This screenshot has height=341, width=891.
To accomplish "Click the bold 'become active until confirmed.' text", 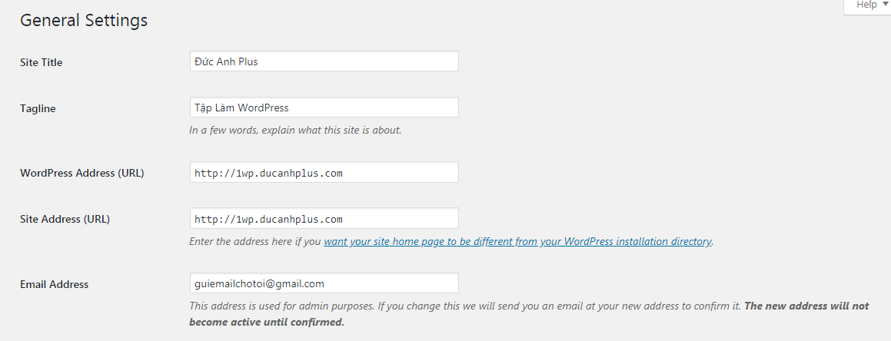I will (x=267, y=322).
